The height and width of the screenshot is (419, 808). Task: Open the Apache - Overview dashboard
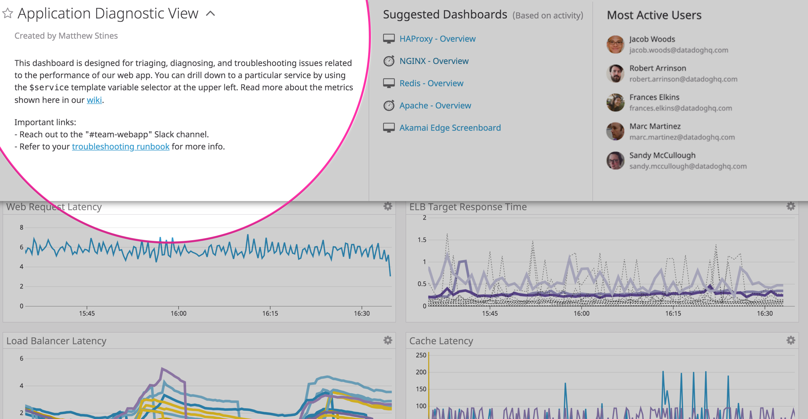[x=435, y=105]
